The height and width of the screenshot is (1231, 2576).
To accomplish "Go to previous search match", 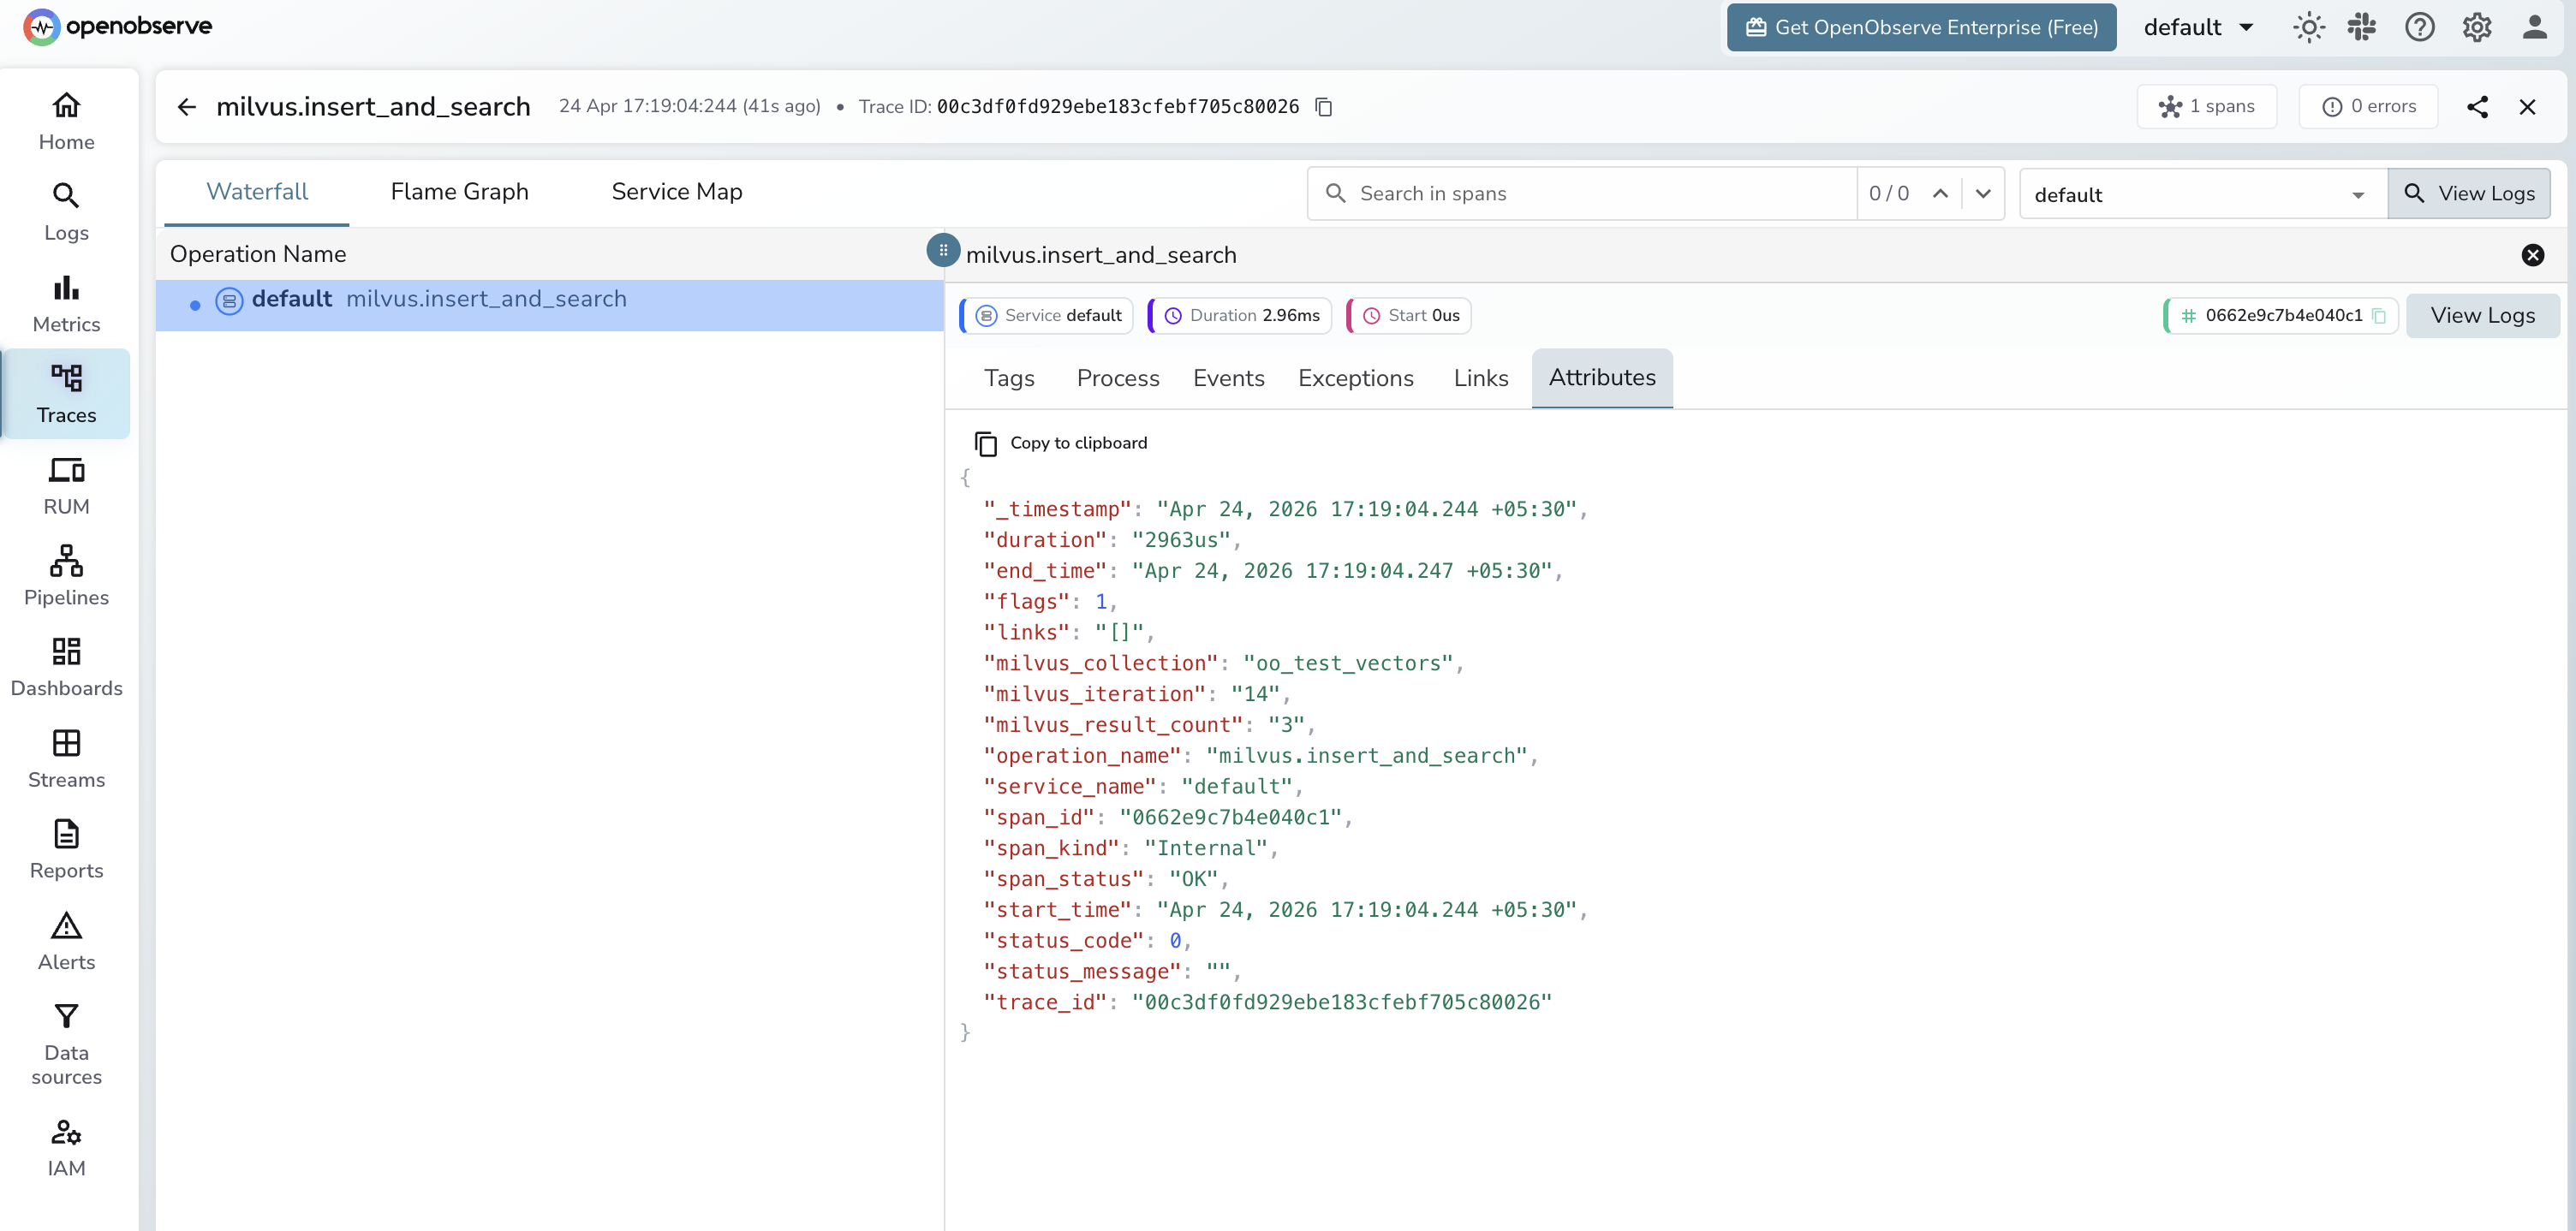I will [x=1940, y=193].
